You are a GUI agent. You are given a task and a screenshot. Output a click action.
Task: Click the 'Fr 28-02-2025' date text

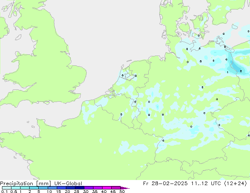pyautogui.click(x=165, y=184)
